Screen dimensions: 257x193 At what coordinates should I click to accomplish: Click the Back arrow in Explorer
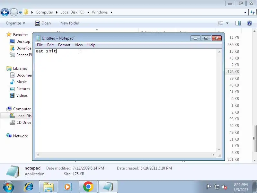(5, 12)
